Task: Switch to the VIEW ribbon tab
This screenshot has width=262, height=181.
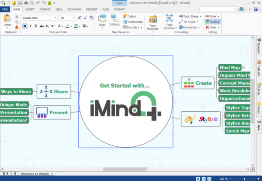Action: pyautogui.click(x=59, y=9)
